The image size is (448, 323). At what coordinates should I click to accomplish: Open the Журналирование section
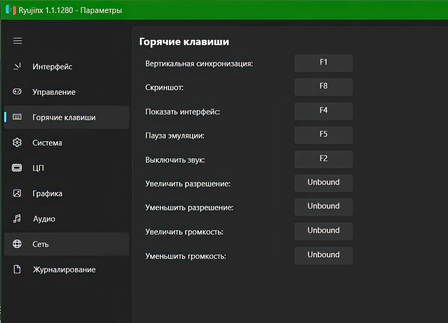click(x=67, y=269)
